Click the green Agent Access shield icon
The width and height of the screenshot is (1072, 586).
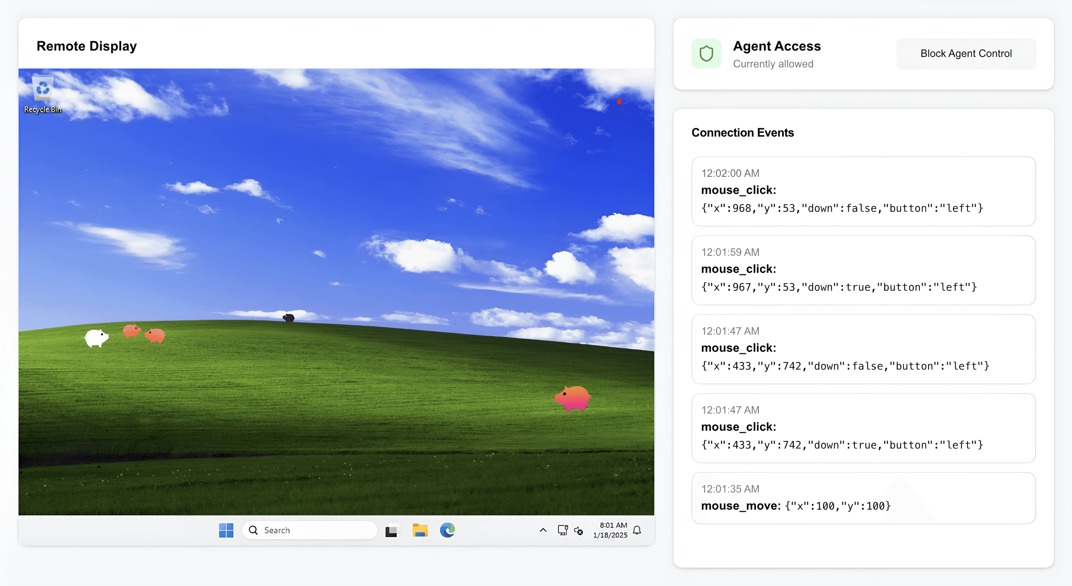click(706, 53)
